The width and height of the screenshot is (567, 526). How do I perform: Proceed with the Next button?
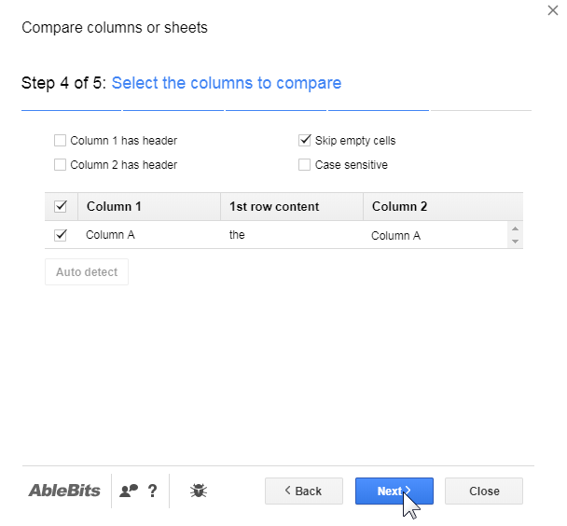(x=394, y=491)
